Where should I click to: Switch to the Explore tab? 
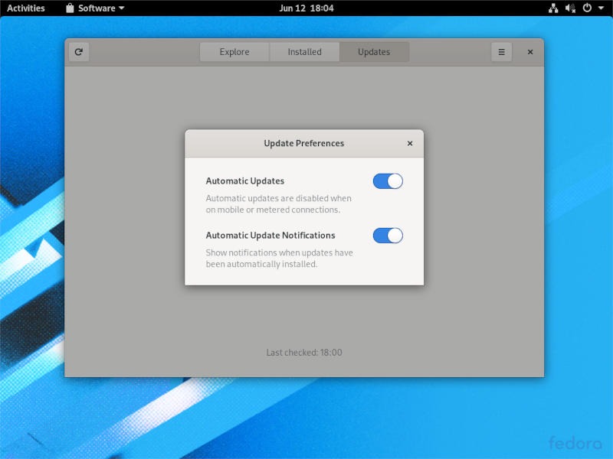(x=234, y=52)
